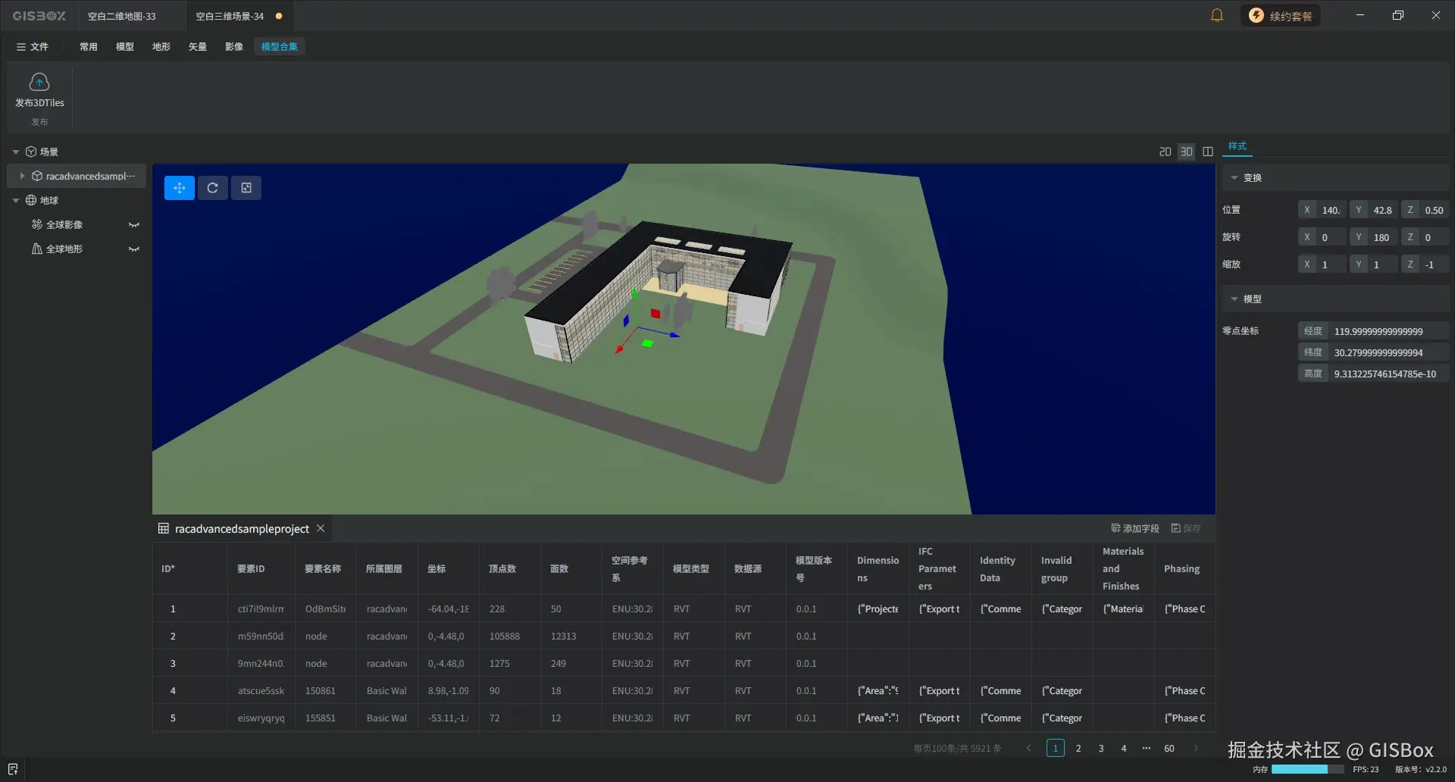Go to page 4 of table
This screenshot has height=782, width=1455.
point(1124,748)
